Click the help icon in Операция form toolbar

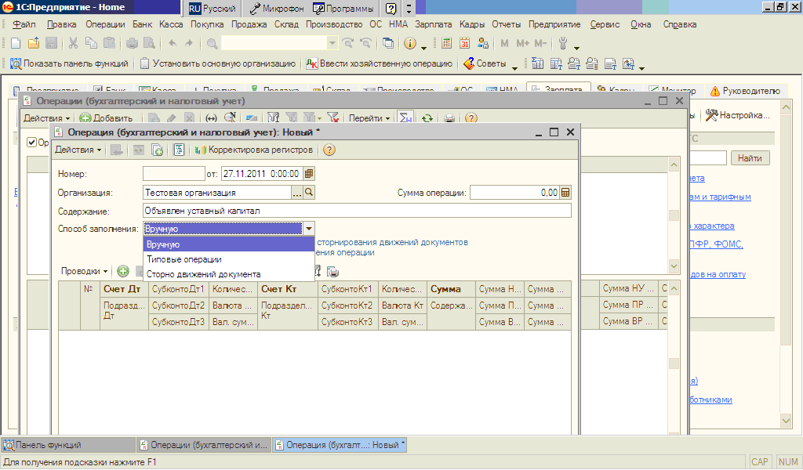[x=329, y=150]
